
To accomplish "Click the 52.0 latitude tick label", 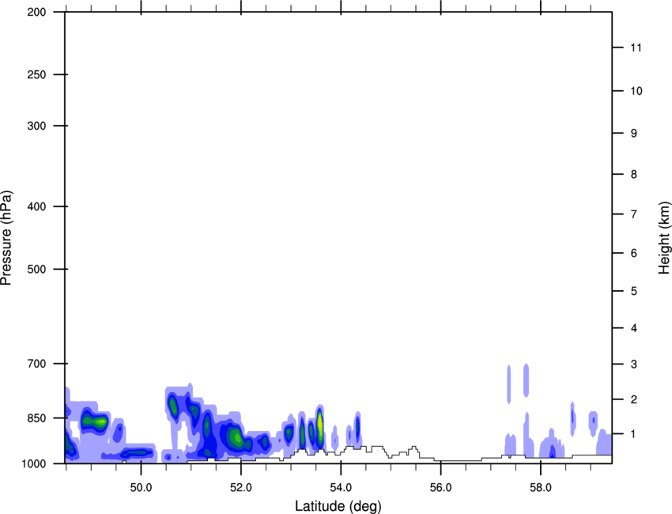I will (241, 488).
